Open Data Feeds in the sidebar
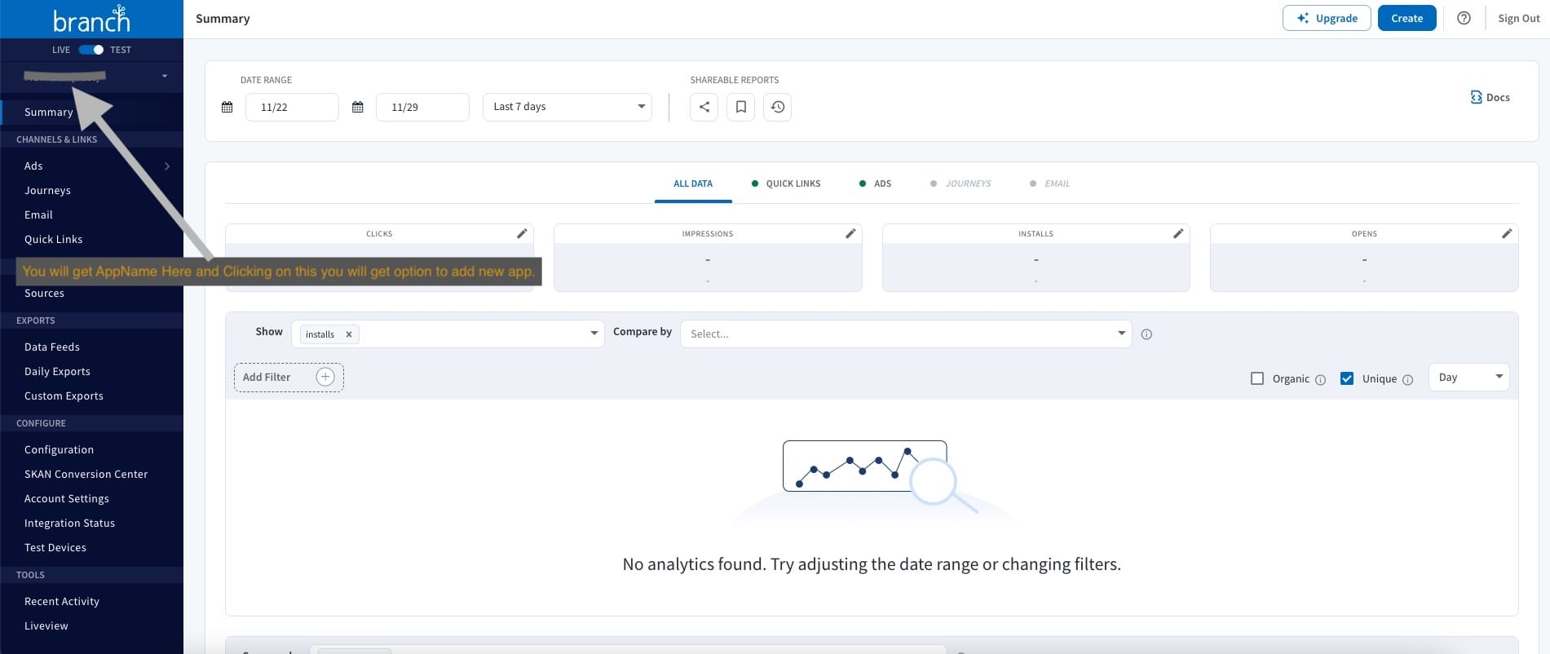This screenshot has width=1550, height=654. click(x=52, y=347)
